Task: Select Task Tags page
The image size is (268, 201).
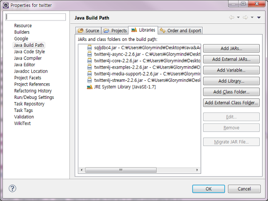Action: [23, 110]
